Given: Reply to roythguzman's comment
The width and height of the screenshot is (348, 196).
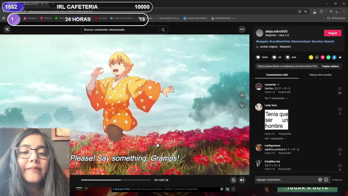Looking at the screenshot, I should pos(285,153).
